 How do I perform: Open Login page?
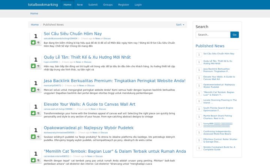click(138, 4)
